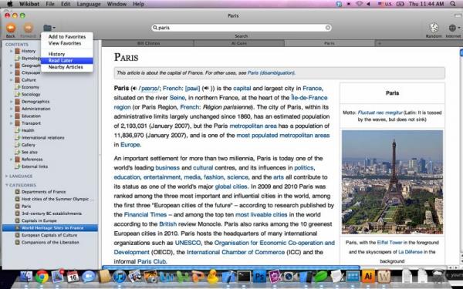Open the Eiffel Tower caption link
Image resolution: width=463 pixels, height=289 pixels.
pos(390,243)
